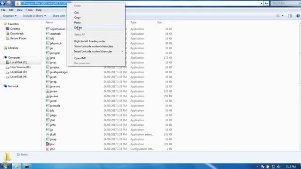Click Share with toolbar button

click(x=59, y=15)
